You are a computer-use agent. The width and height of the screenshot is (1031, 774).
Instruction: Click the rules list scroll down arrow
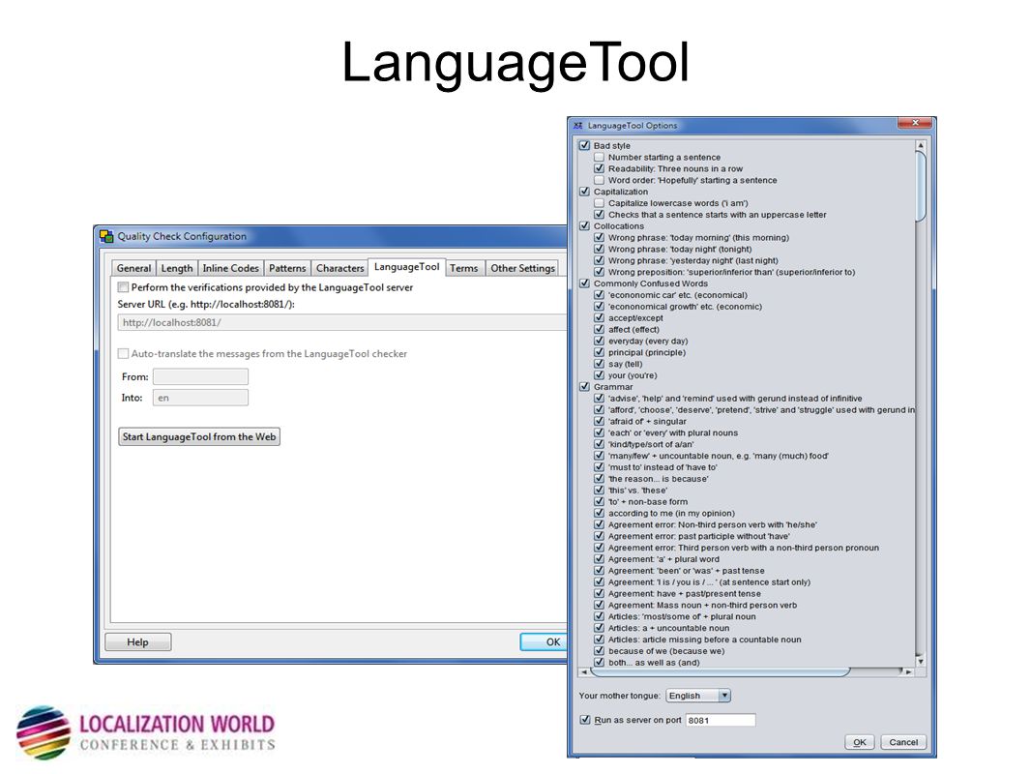[x=921, y=661]
